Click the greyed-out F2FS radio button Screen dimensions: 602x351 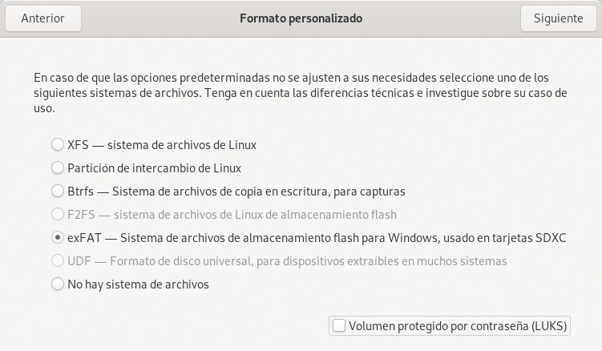pyautogui.click(x=57, y=215)
